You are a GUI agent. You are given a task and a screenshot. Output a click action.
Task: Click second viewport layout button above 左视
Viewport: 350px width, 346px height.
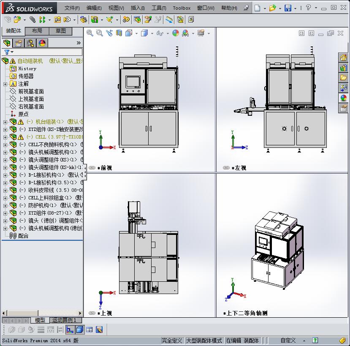(312, 33)
